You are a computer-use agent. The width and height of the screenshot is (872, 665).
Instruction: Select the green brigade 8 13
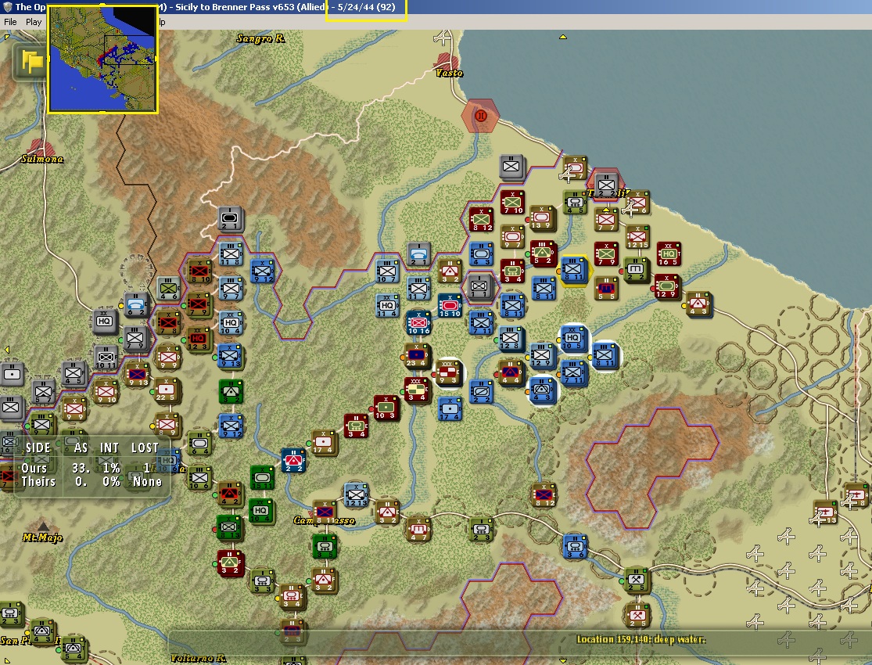(230, 528)
